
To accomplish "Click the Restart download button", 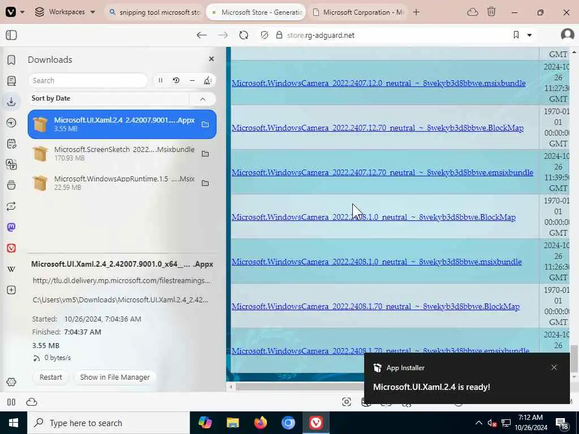I will click(x=50, y=377).
